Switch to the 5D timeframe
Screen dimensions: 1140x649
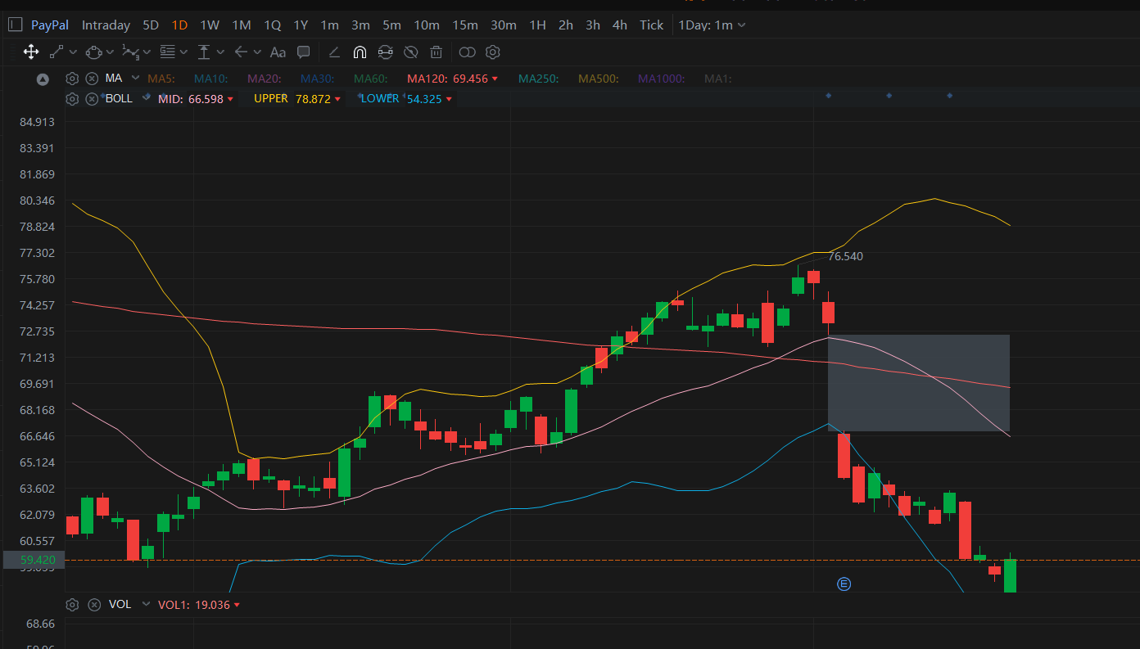pyautogui.click(x=151, y=25)
